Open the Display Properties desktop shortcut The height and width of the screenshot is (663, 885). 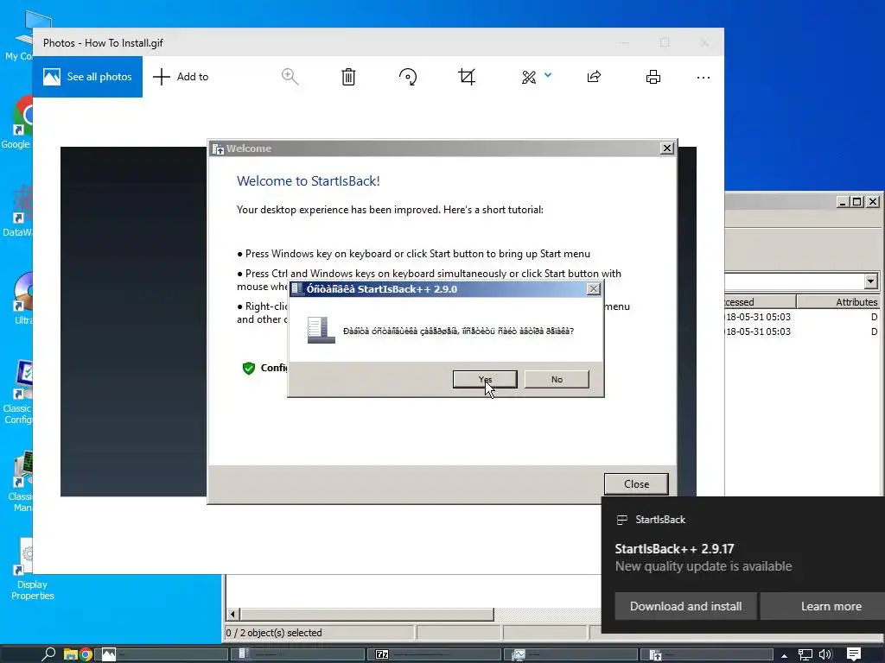[x=31, y=568]
